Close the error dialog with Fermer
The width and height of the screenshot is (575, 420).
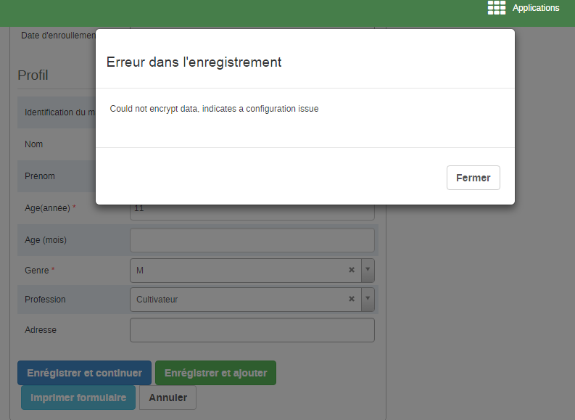(473, 178)
